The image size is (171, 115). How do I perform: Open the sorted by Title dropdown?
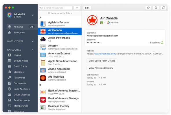point(60,13)
